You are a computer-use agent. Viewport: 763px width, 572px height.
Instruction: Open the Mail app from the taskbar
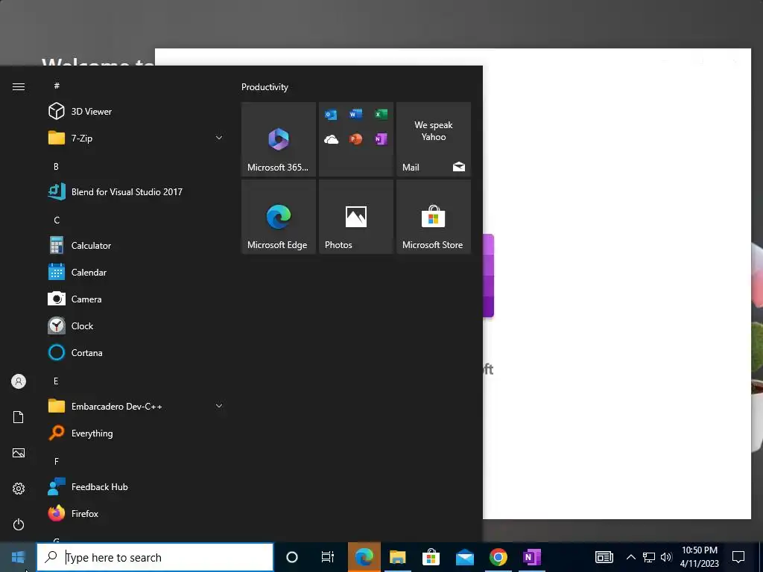465,557
